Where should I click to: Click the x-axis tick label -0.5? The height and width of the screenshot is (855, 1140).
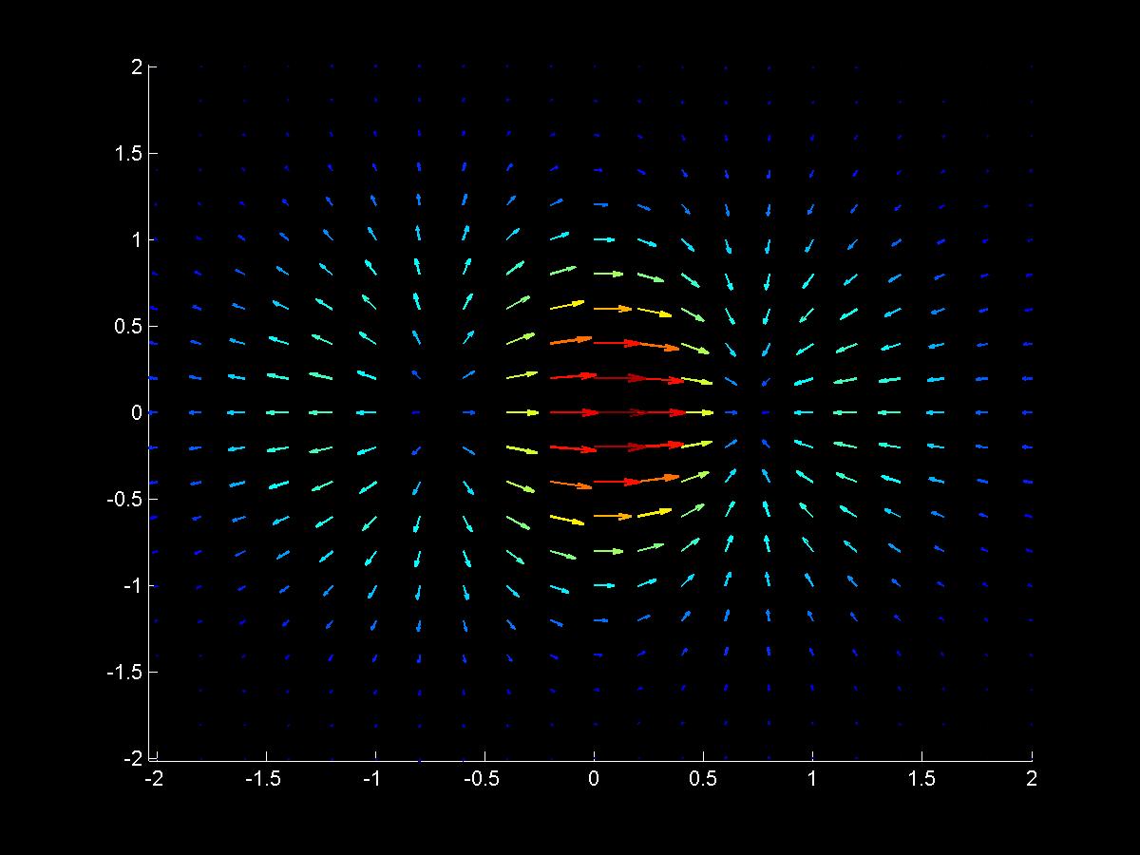(484, 779)
